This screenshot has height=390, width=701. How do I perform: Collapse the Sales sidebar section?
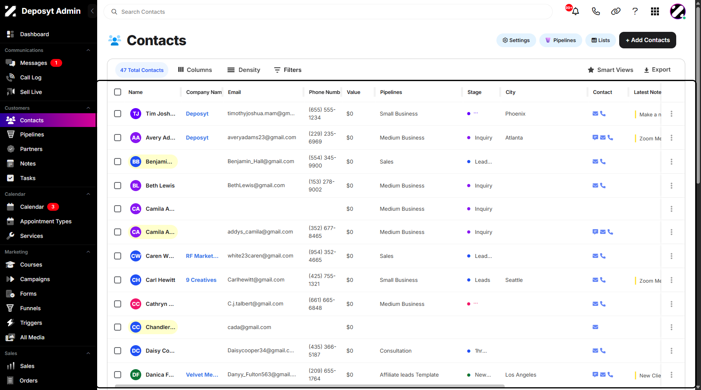click(x=88, y=353)
